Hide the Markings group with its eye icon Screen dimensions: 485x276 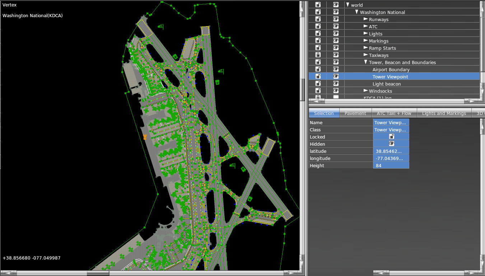click(336, 40)
